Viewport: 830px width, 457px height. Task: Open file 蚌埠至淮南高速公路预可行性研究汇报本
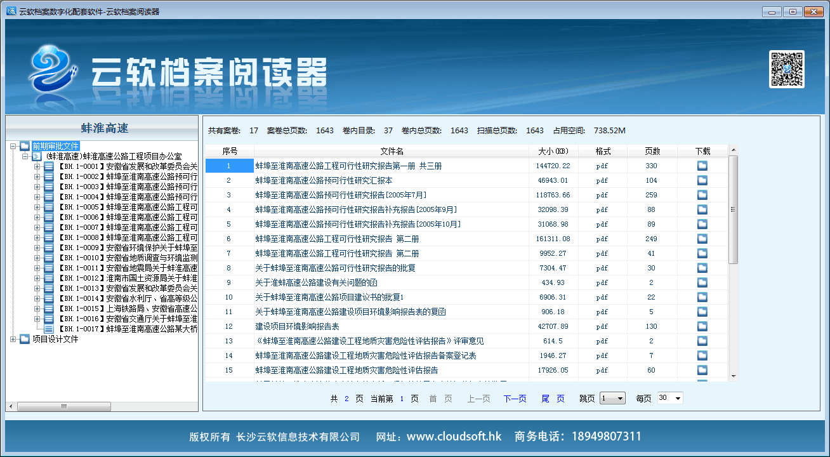point(324,180)
